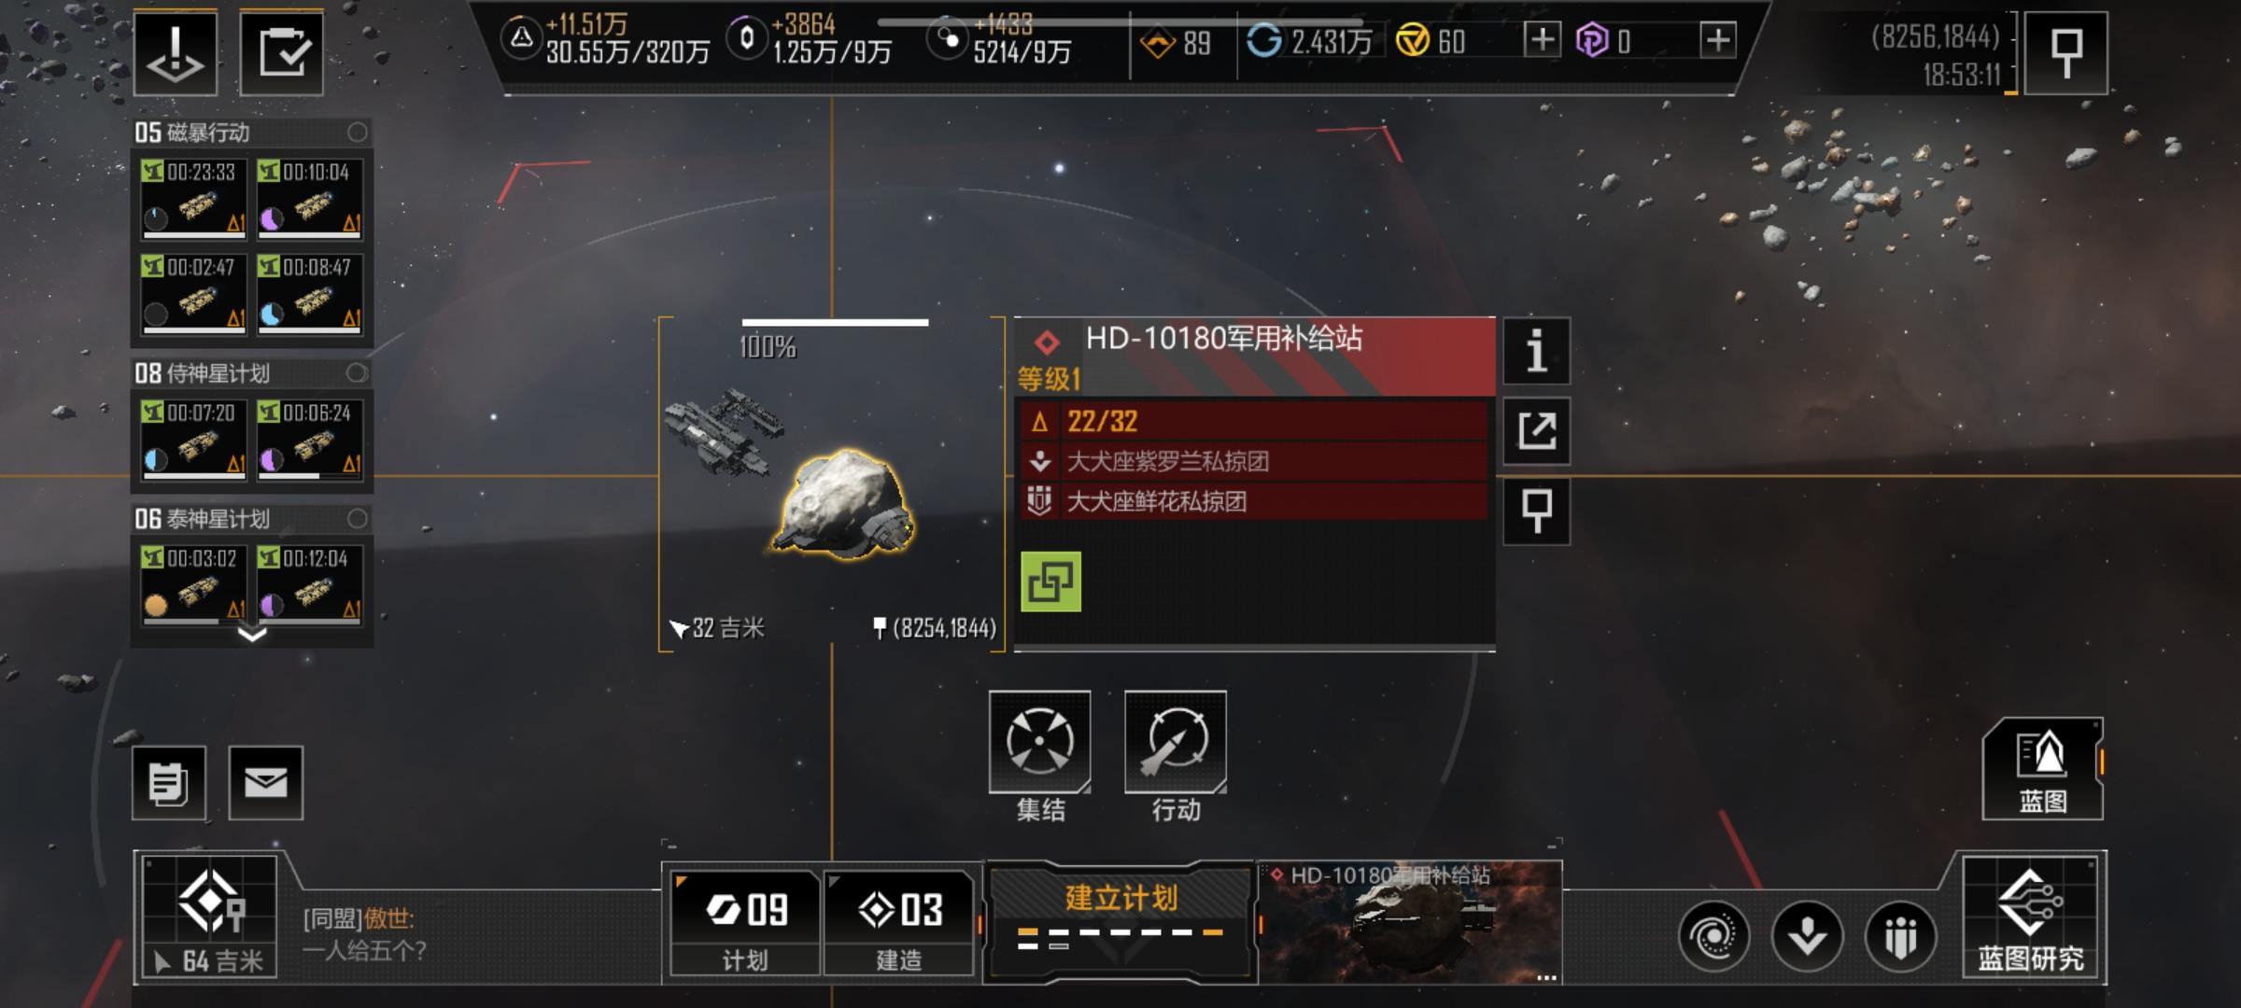Image resolution: width=2241 pixels, height=1008 pixels.
Task: Click the 行动 action icon
Action: (1176, 742)
